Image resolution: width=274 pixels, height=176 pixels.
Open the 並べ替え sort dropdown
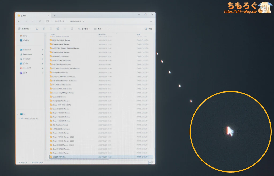[84, 29]
